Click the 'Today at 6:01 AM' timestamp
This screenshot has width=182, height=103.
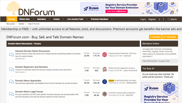coord(115,56)
